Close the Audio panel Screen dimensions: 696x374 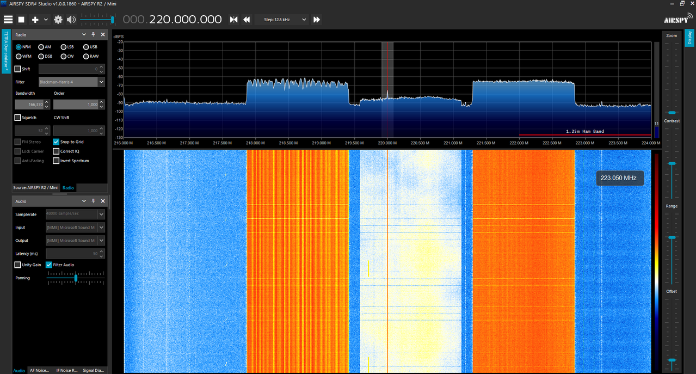tap(103, 201)
